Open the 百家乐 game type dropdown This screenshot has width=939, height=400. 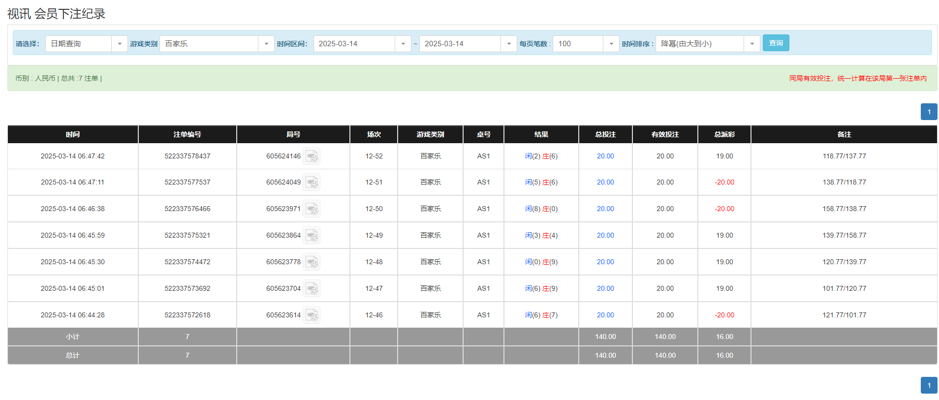266,44
